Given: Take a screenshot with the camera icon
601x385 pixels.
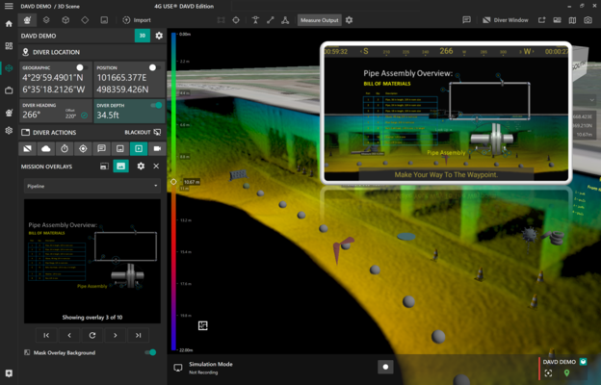Looking at the screenshot, I should [x=588, y=20].
